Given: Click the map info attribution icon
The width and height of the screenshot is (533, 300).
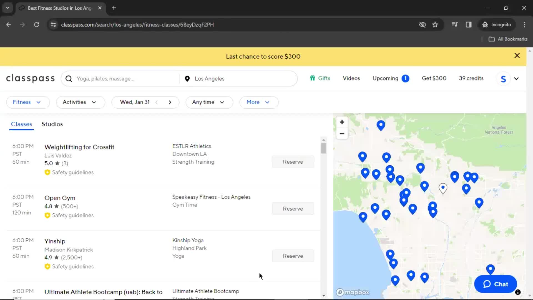Looking at the screenshot, I should coord(518,292).
